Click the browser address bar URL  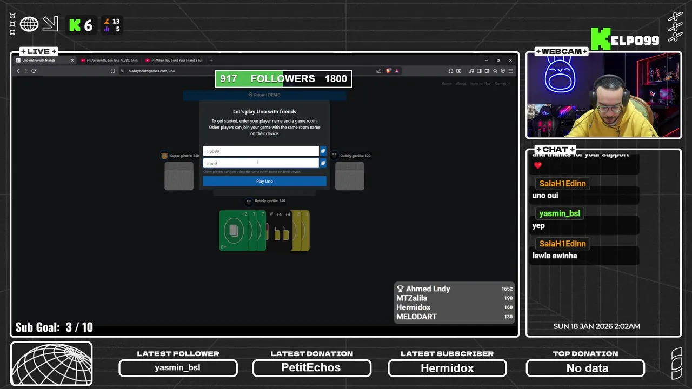[x=151, y=71]
